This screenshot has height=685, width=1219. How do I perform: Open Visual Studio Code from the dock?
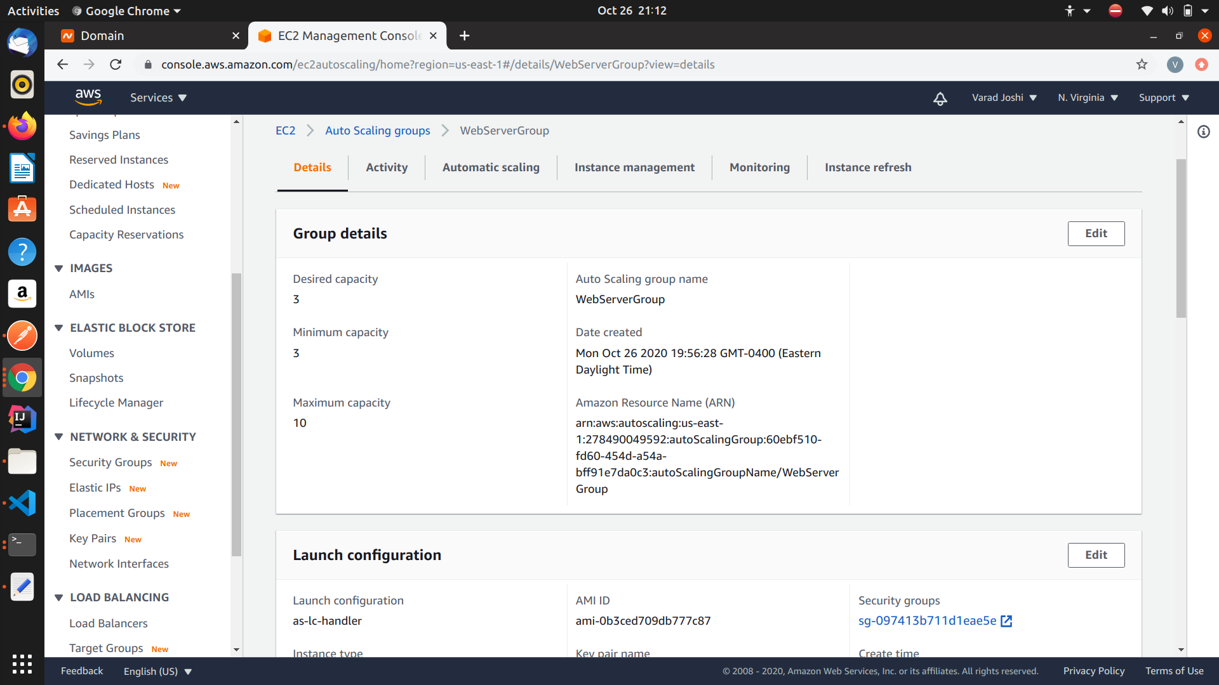click(x=22, y=504)
